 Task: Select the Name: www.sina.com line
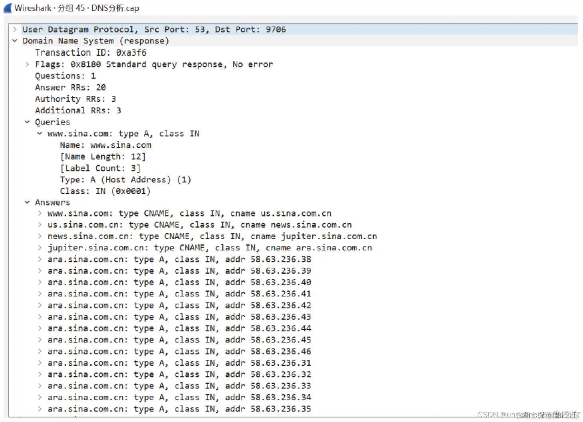[x=106, y=145]
